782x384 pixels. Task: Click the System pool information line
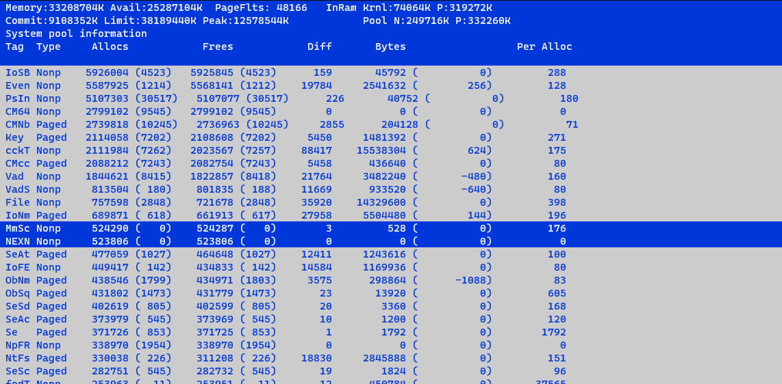coord(76,33)
